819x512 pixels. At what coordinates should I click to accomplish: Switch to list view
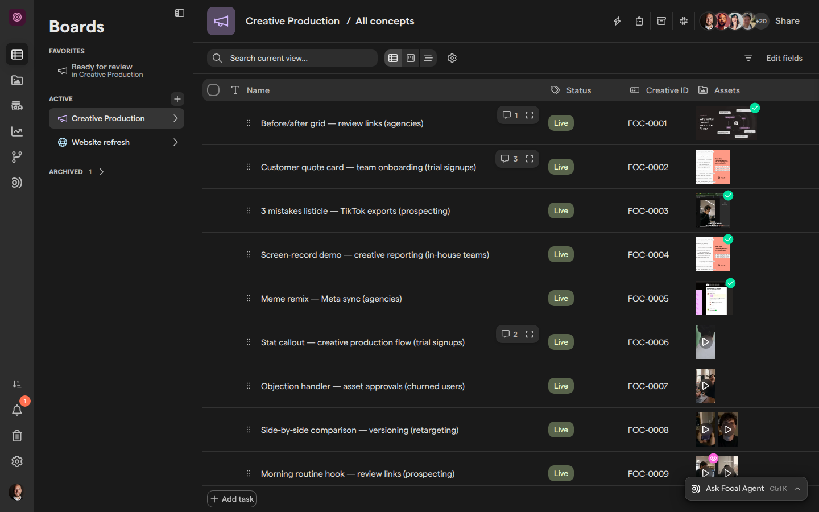coord(428,58)
